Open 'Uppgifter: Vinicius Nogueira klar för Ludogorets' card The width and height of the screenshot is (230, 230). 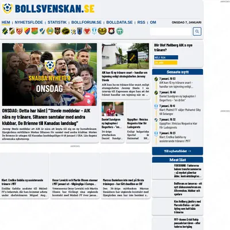click(138, 123)
